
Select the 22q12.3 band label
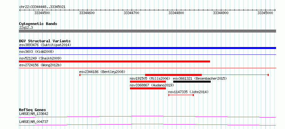point(26,28)
